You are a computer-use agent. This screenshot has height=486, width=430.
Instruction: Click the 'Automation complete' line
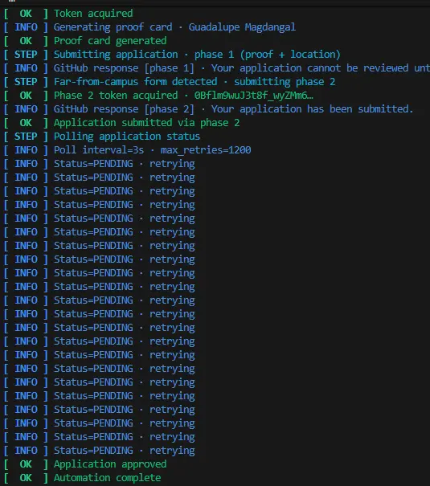click(83, 478)
